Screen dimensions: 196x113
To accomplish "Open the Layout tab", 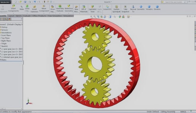I will click(x=11, y=16).
